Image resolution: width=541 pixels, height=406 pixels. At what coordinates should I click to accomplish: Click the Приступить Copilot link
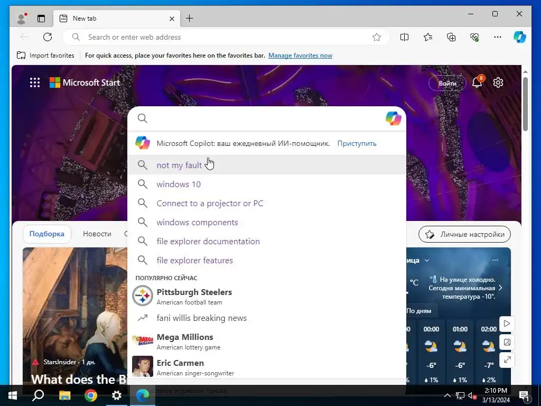357,143
